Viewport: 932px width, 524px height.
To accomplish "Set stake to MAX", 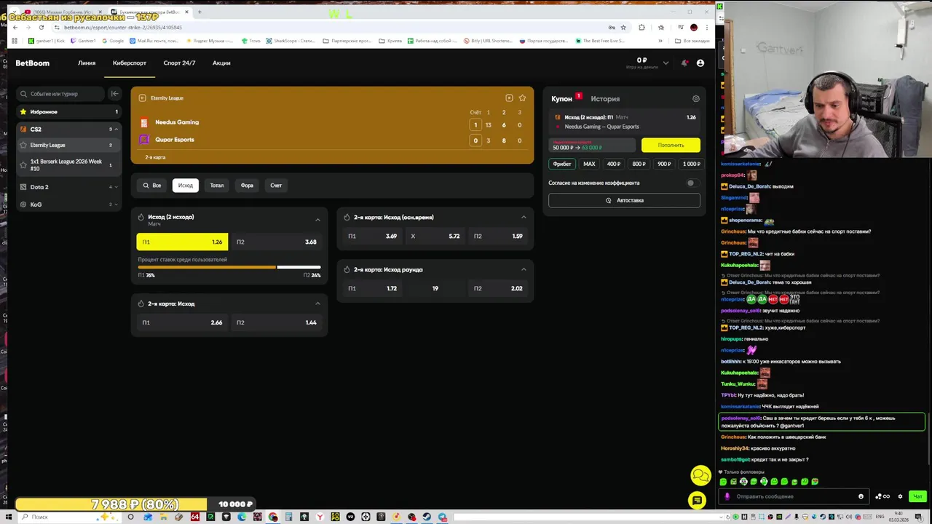I will coord(589,164).
